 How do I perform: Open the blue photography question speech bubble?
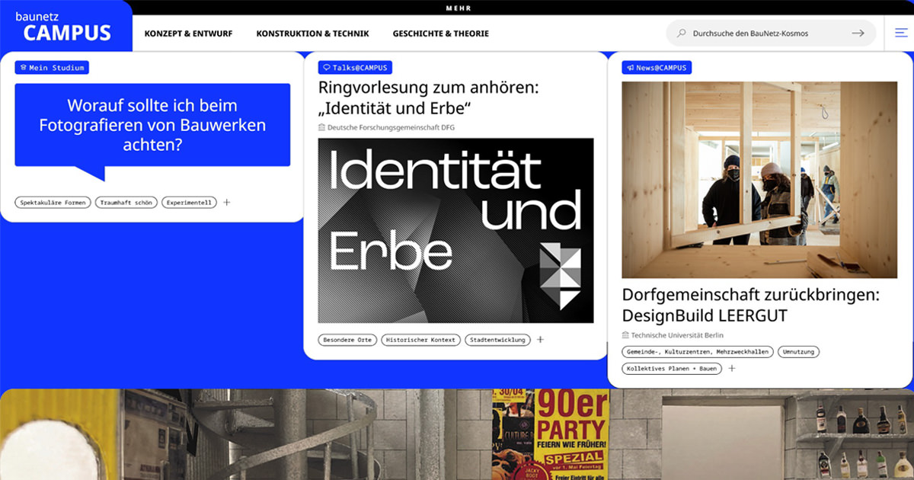coord(152,125)
